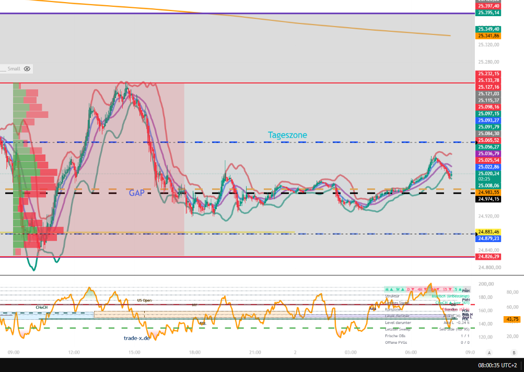This screenshot has height=372, width=524.
Task: Click the 08:00:35 UTC+2 clock
Action: (x=498, y=365)
